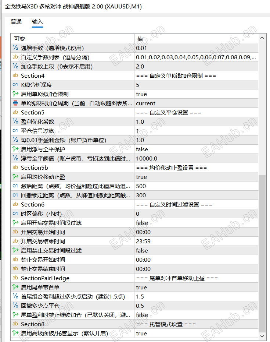This screenshot has width=270, height=342.
Task: Click the scroll up arrow of the parameter list
Action: 262,38
